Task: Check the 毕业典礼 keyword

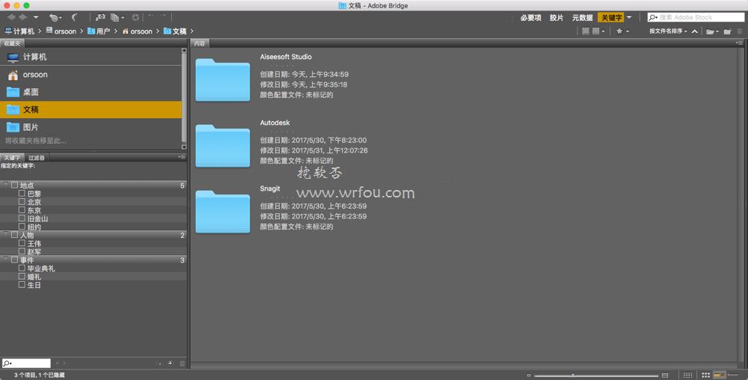Action: pyautogui.click(x=22, y=268)
